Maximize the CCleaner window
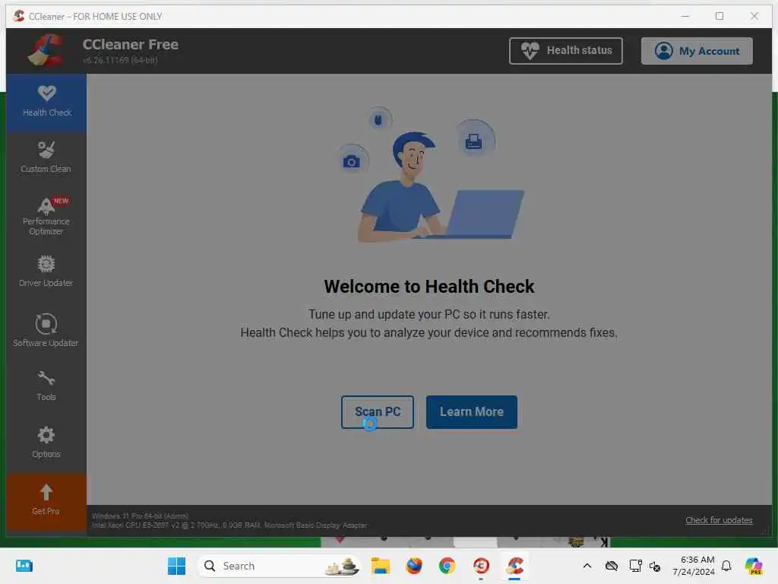Screen dimensions: 778x584 719,16
